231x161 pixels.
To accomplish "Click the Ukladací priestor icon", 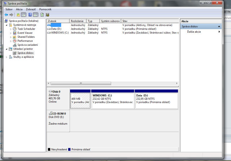I will tap(10, 49).
